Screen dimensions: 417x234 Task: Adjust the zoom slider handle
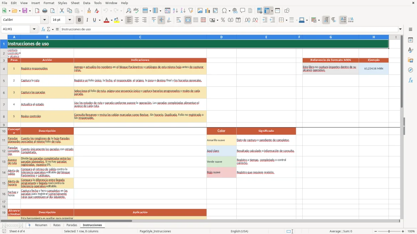[x=389, y=231]
